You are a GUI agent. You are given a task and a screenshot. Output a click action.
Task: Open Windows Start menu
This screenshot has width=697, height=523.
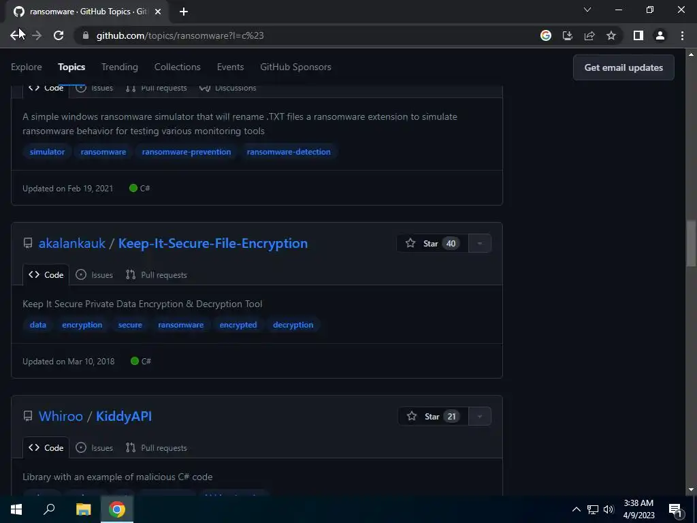pyautogui.click(x=16, y=509)
